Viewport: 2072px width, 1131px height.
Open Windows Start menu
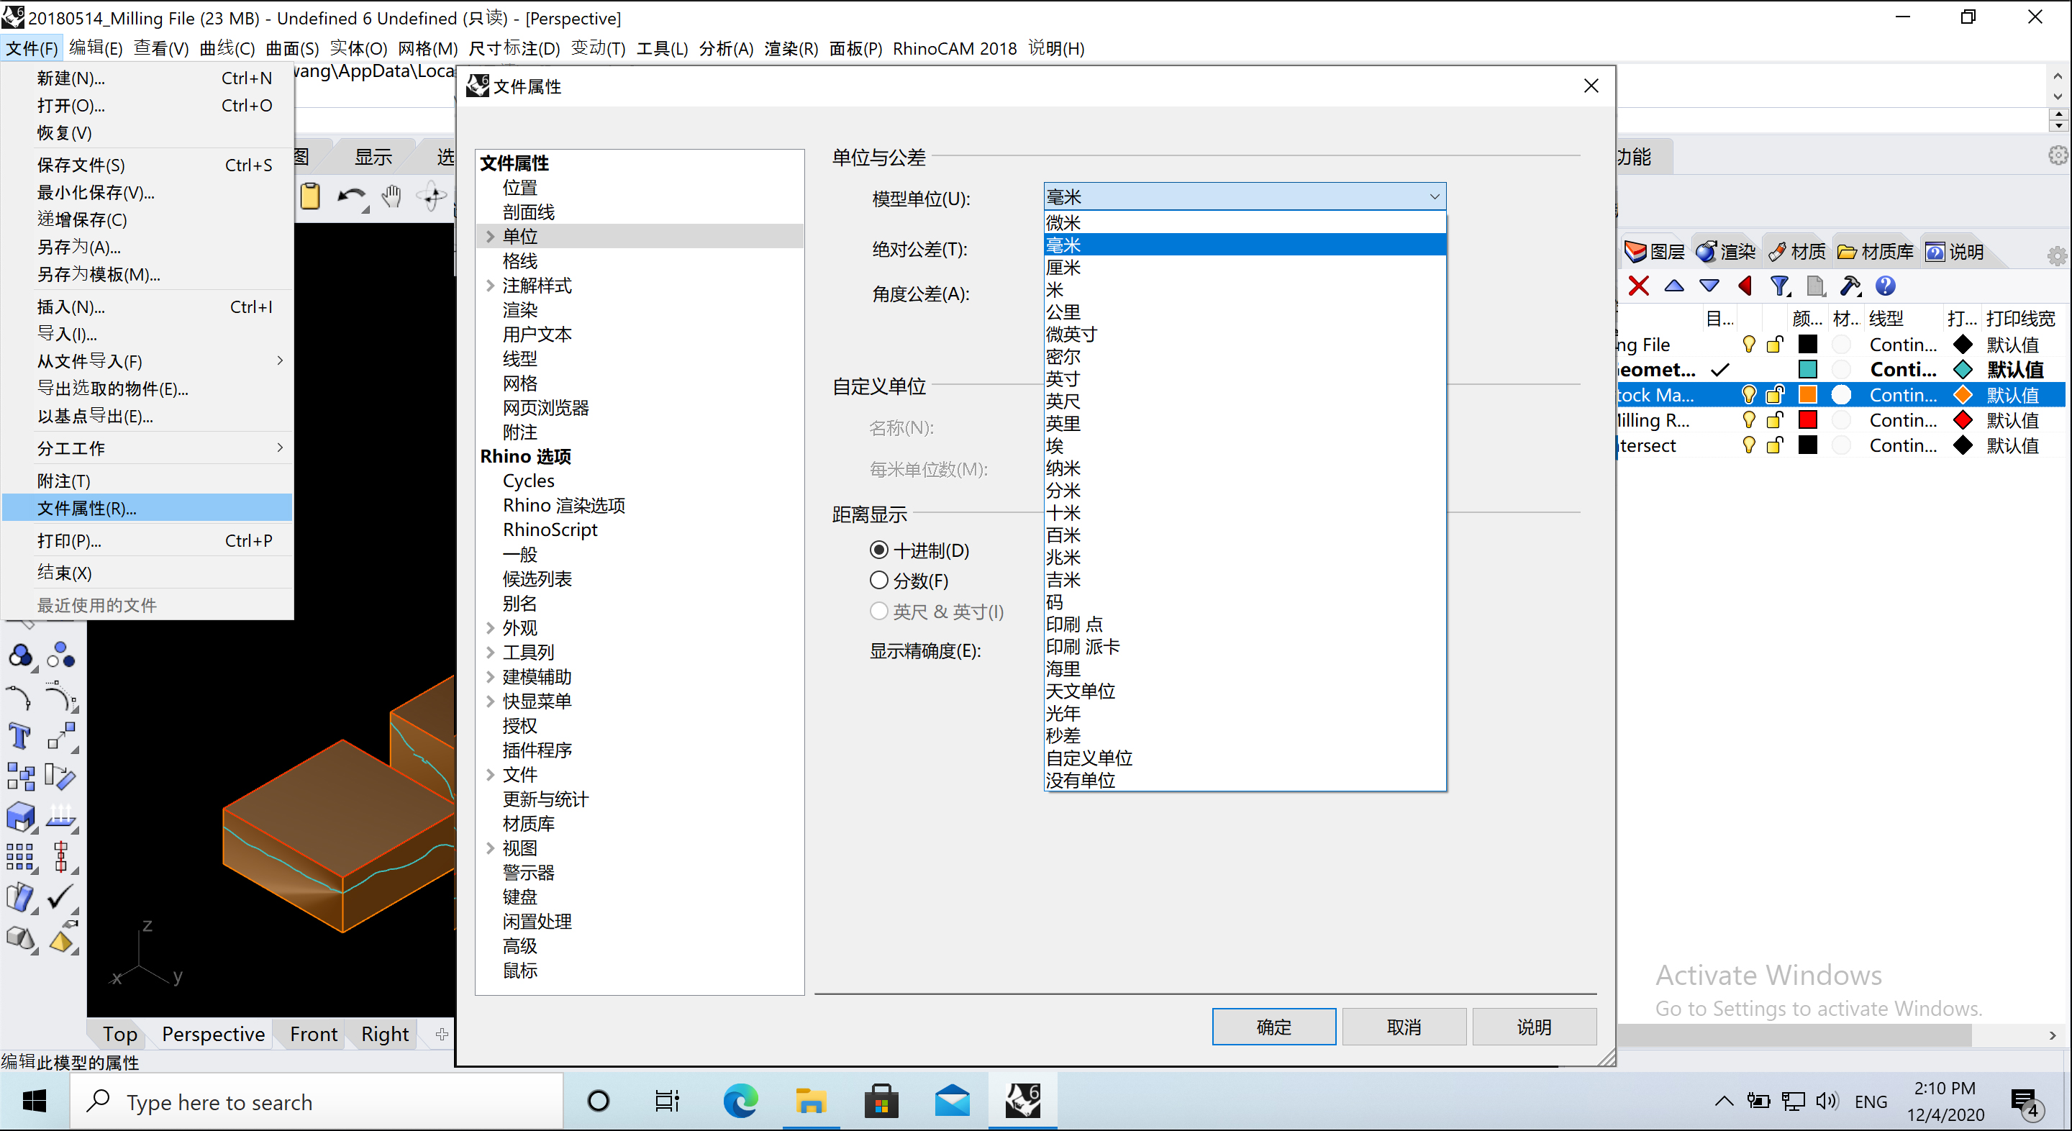click(34, 1101)
